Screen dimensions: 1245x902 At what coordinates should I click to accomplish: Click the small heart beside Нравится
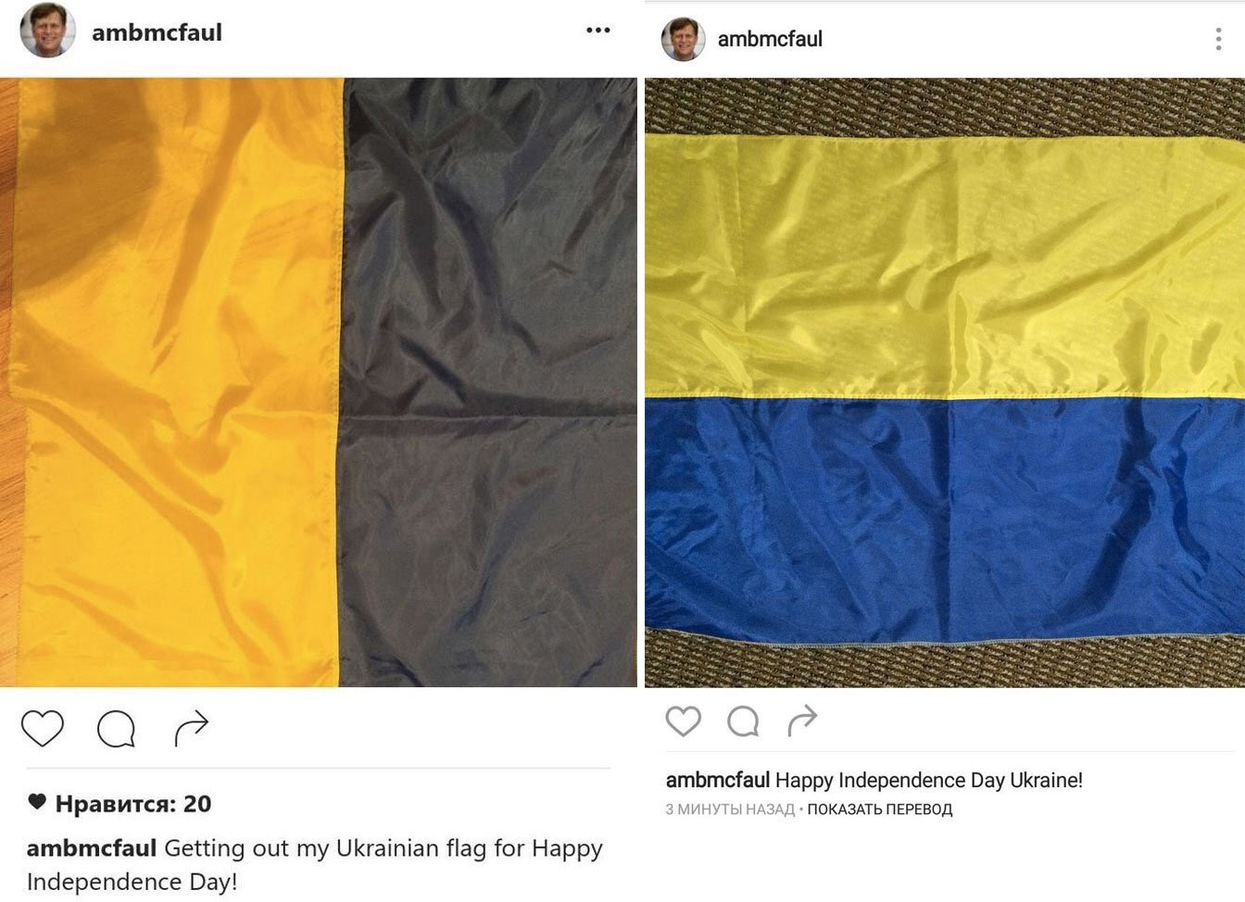37,802
